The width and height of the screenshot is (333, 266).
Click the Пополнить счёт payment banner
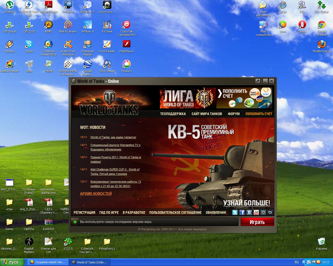tap(244, 98)
